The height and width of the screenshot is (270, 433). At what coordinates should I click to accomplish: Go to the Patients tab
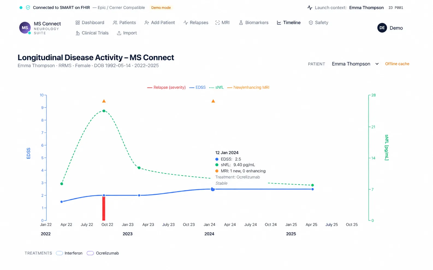point(124,23)
